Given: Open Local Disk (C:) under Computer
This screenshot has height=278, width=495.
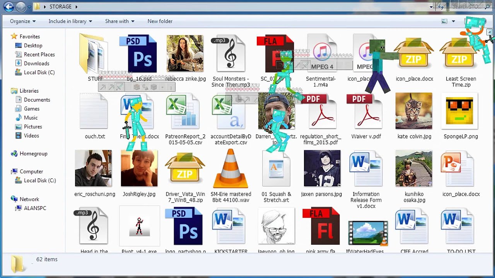Looking at the screenshot, I should point(36,180).
